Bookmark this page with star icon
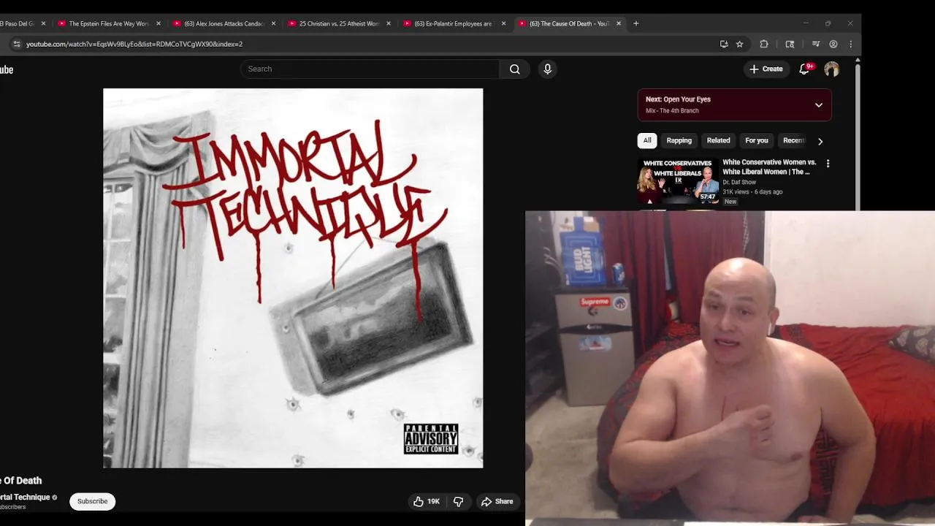 739,44
